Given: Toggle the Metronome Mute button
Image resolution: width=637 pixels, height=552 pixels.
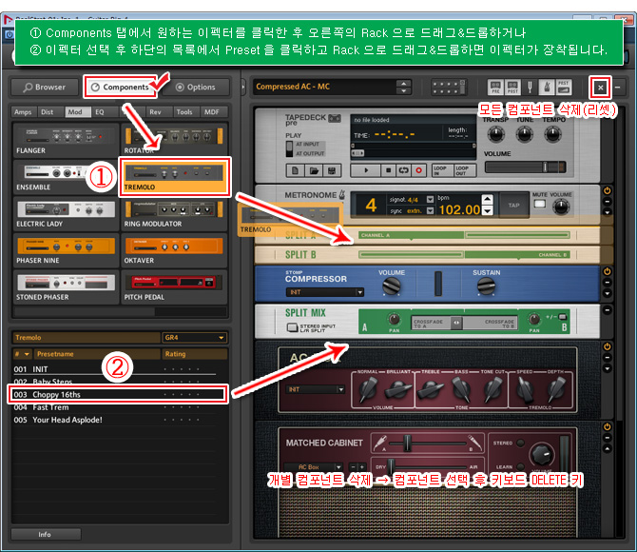Looking at the screenshot, I should 539,204.
